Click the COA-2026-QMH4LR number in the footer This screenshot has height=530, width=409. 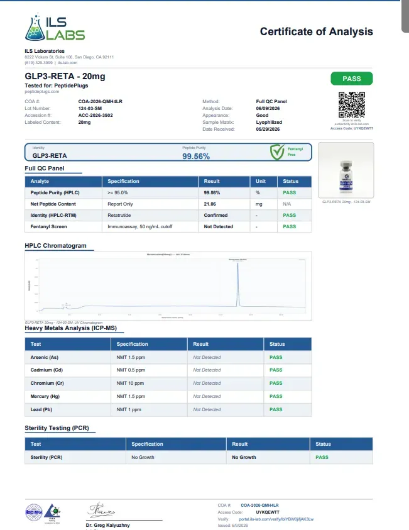coord(259,505)
